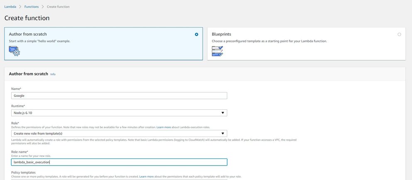Click the Blueprints checklist template icon
The width and height of the screenshot is (412, 180).
(217, 51)
